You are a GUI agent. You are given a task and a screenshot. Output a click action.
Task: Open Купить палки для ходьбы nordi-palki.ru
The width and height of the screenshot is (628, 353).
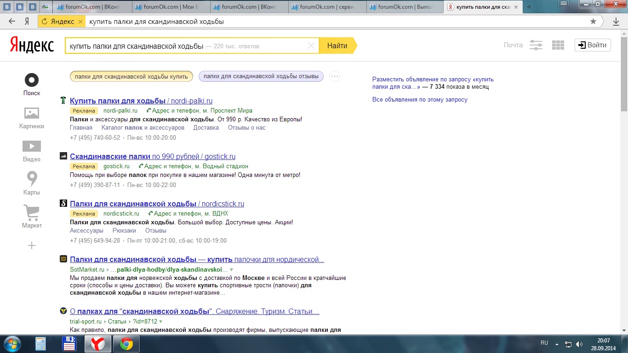141,101
